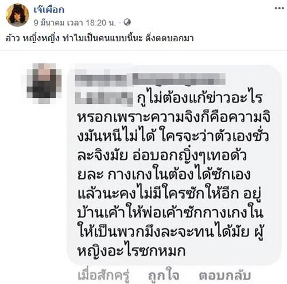Click comment line กางเกงในต้องได้ซักเอง
287x284 pixels.
click(179, 174)
